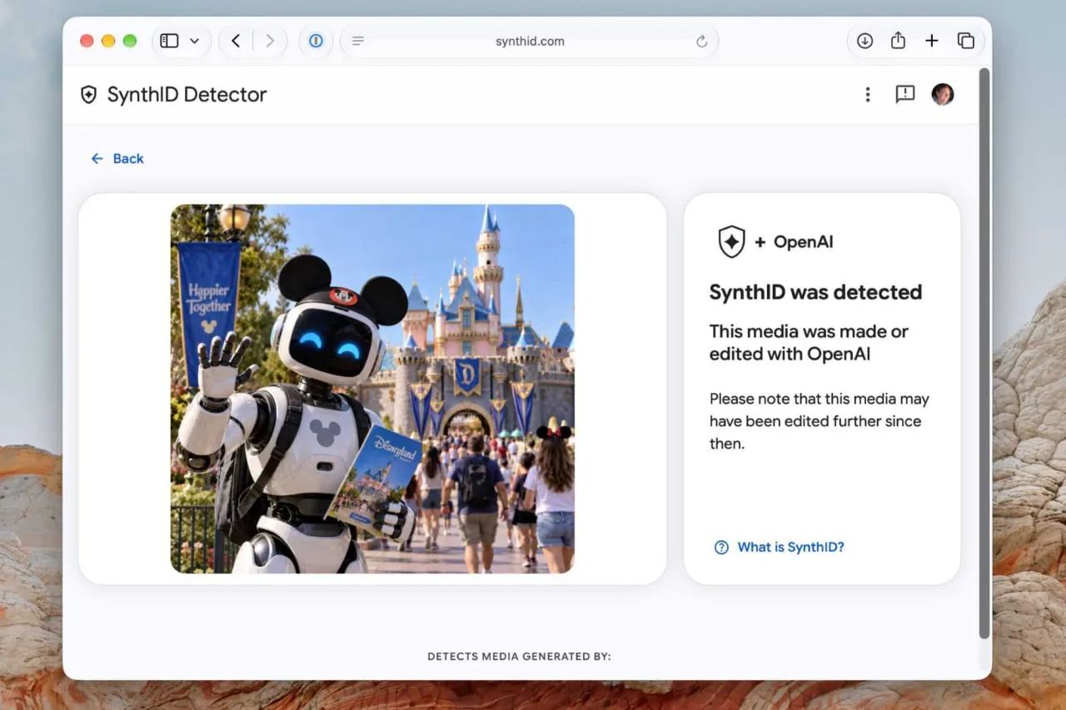1066x710 pixels.
Task: Show the tab overview icon
Action: click(x=966, y=41)
